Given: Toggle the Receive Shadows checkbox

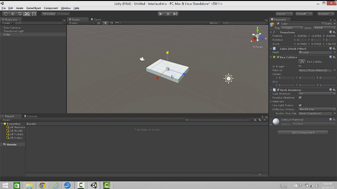Looking at the screenshot, I should [300, 98].
